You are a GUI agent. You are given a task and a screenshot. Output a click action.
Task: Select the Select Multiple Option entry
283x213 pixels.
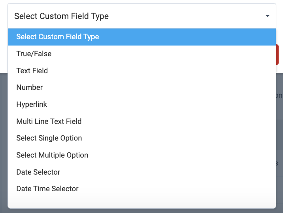(x=52, y=155)
